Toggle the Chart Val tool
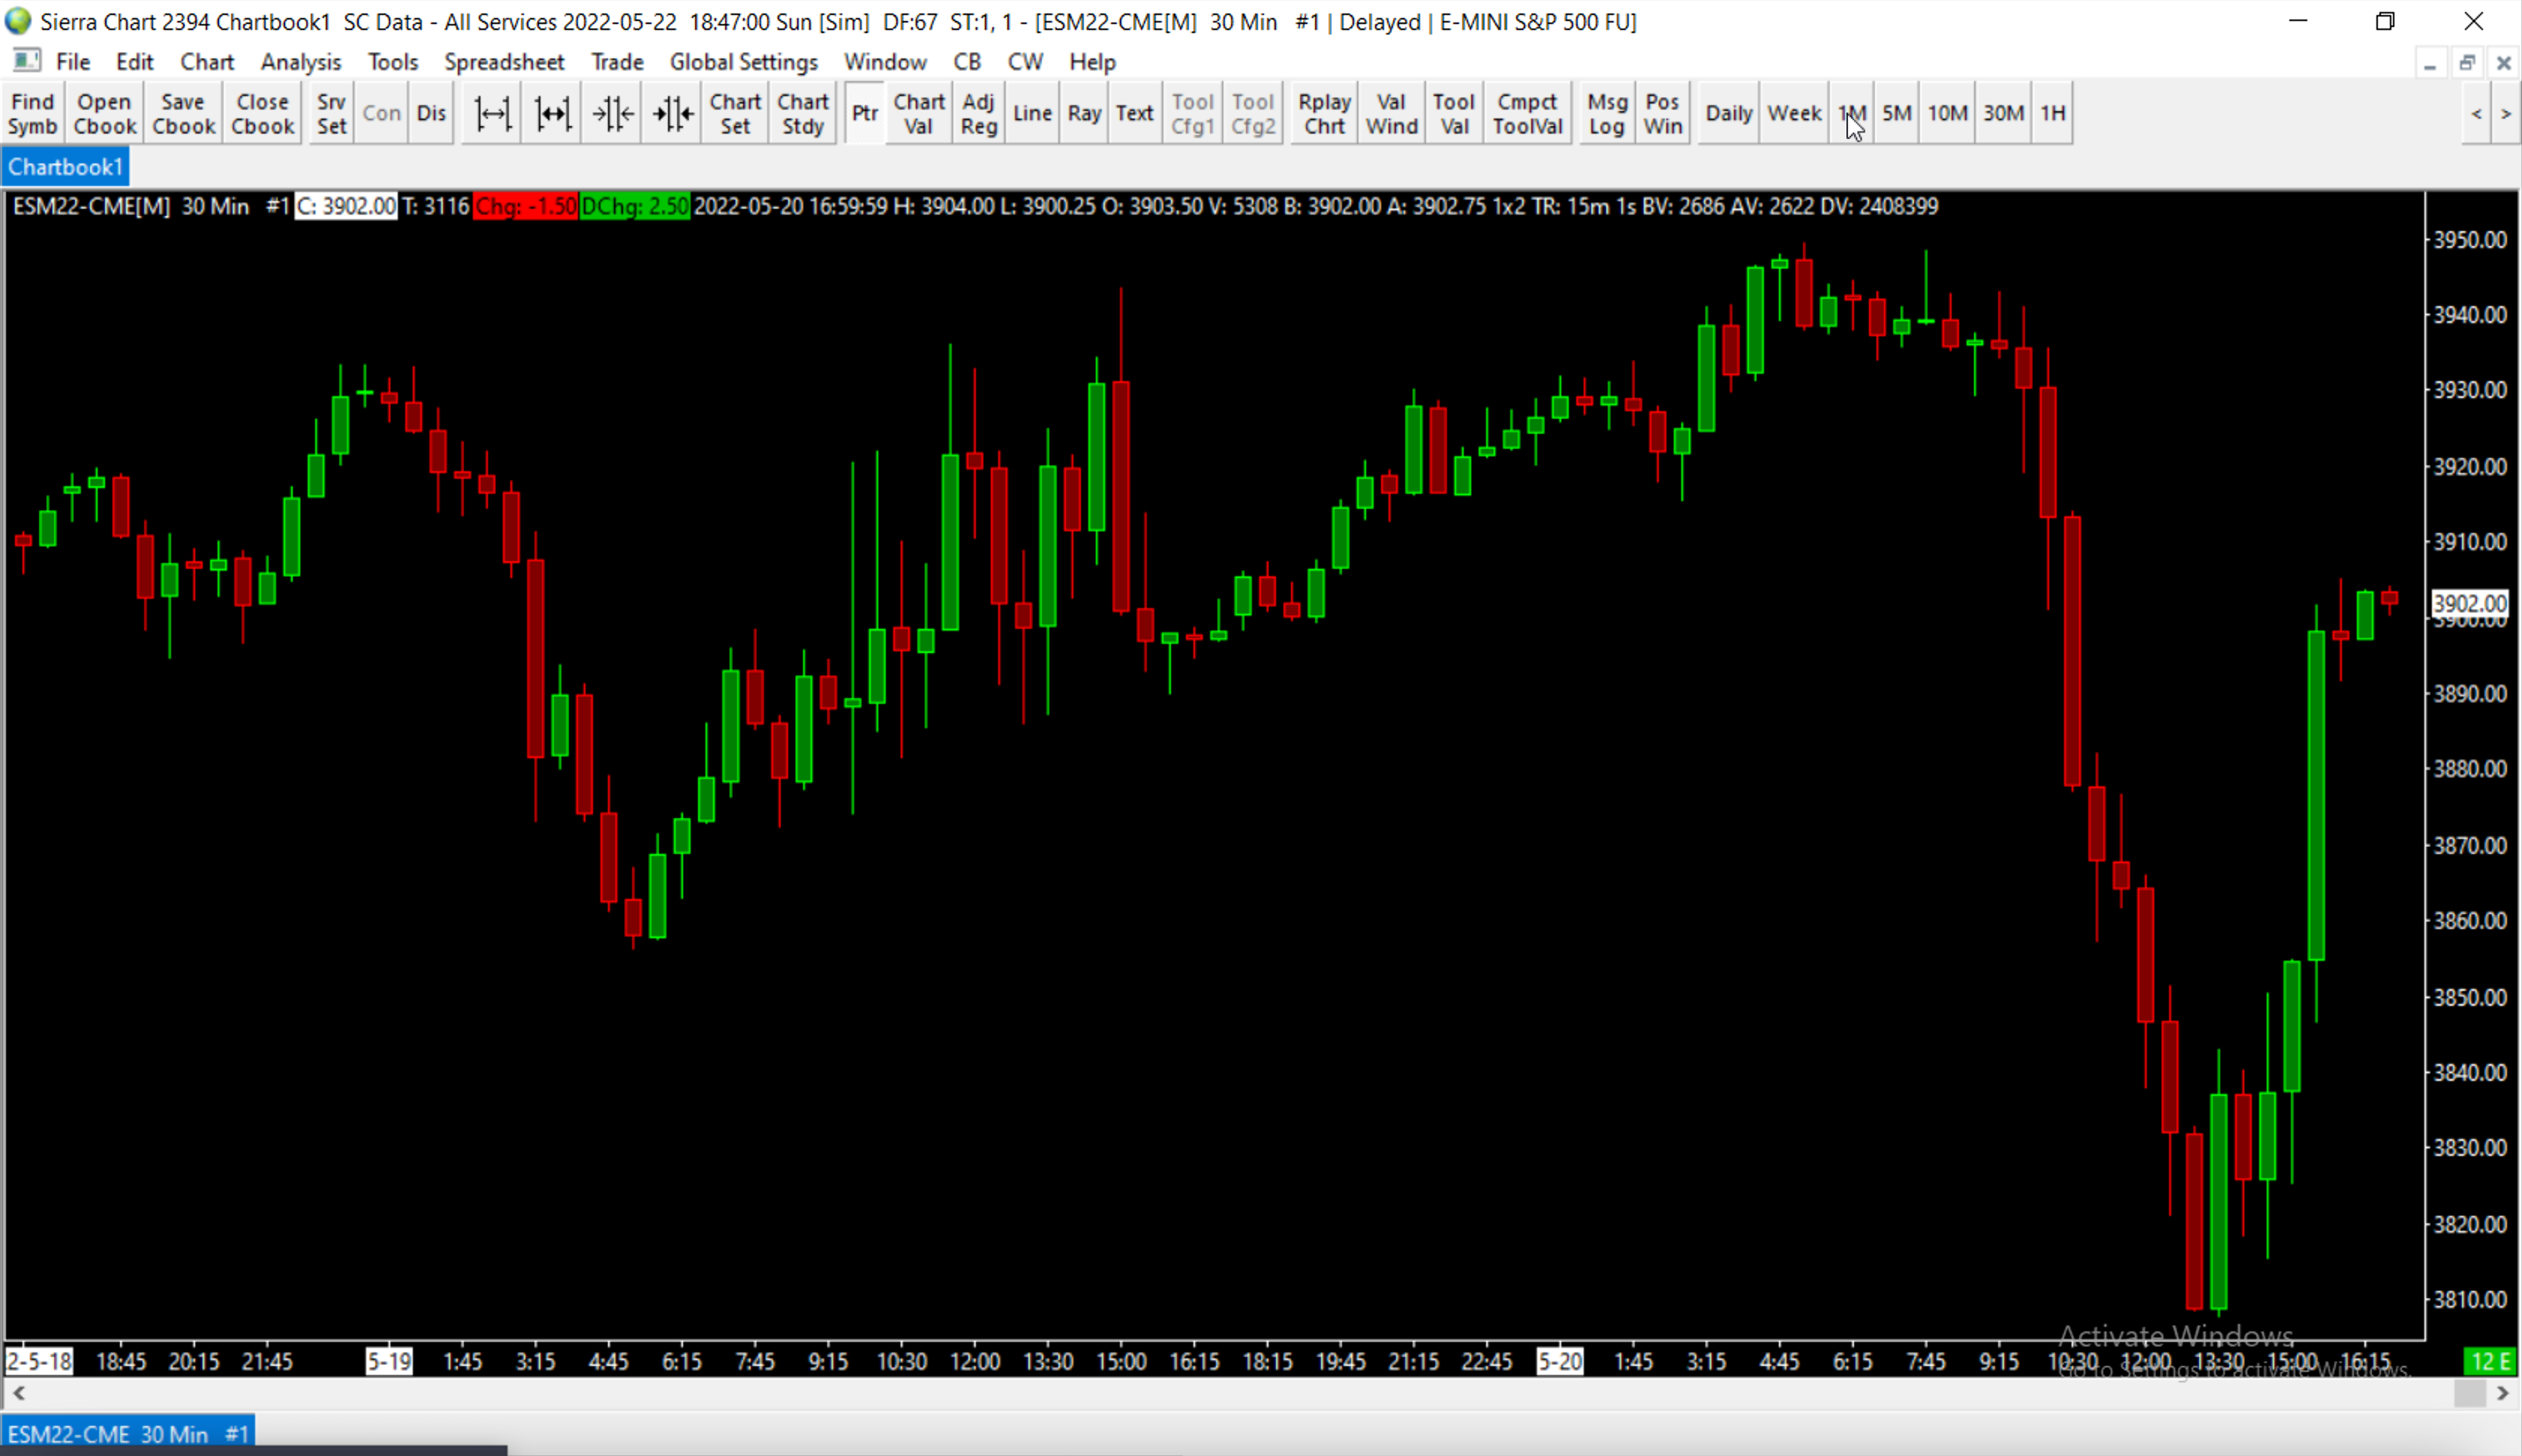2522x1456 pixels. pyautogui.click(x=918, y=114)
